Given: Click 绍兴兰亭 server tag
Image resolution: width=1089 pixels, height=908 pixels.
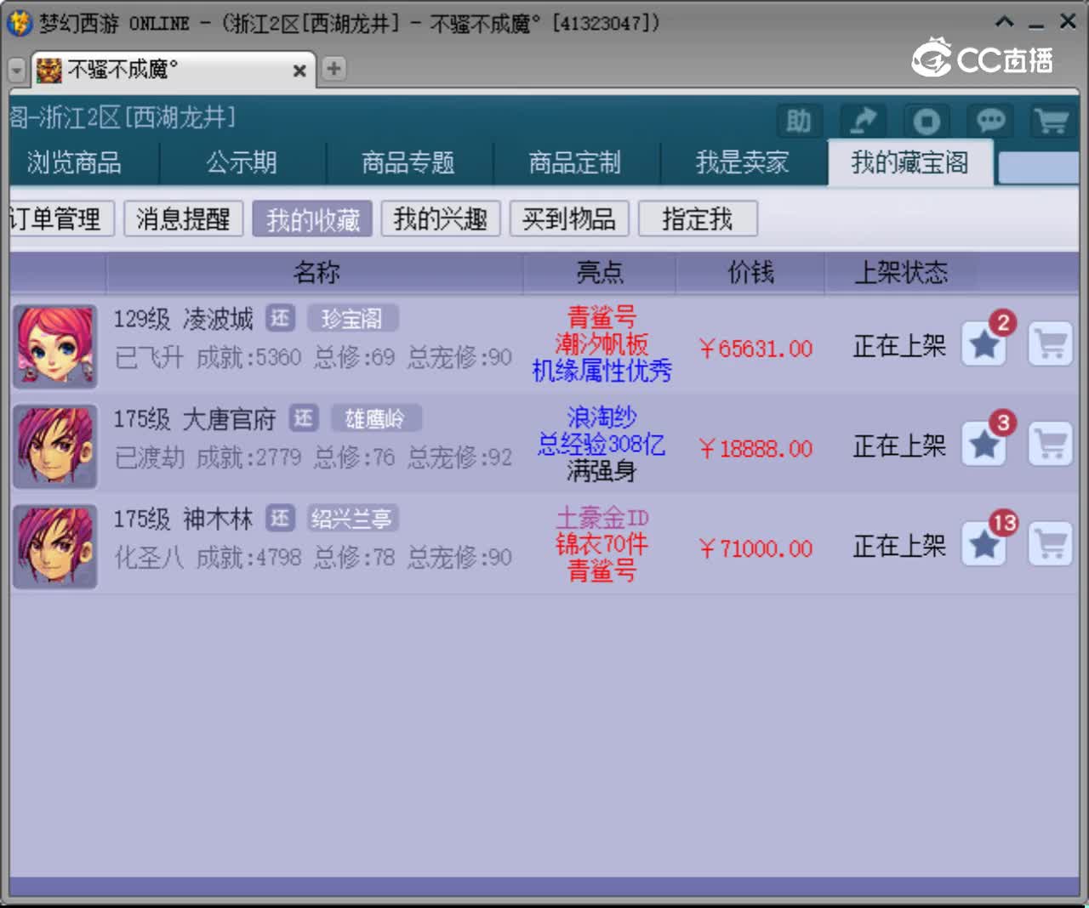Looking at the screenshot, I should tap(352, 518).
